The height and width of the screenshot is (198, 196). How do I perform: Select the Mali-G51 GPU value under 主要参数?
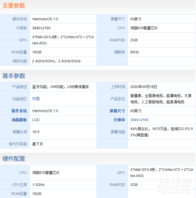pos(63,40)
